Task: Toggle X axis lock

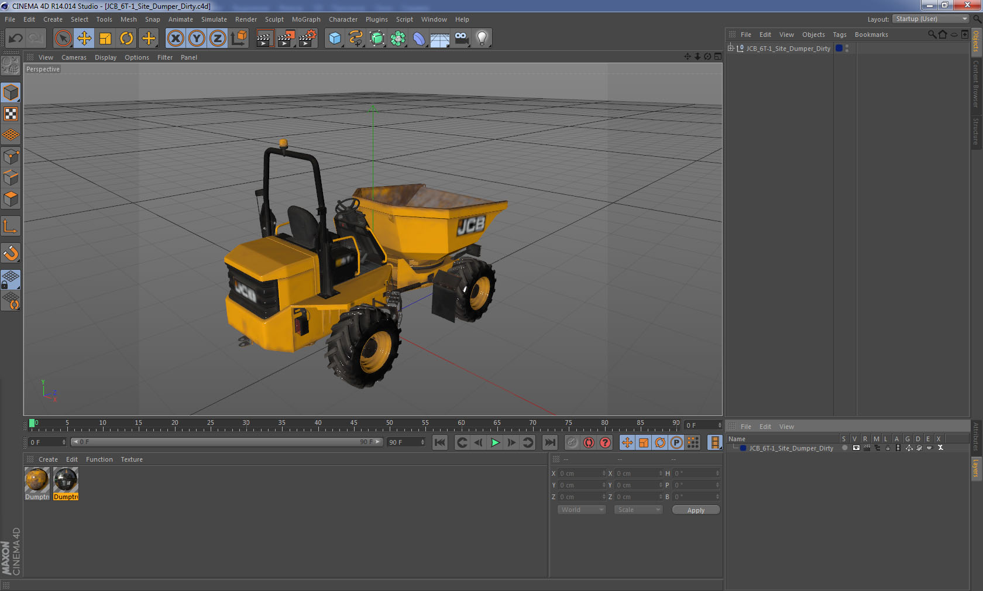Action: (175, 39)
